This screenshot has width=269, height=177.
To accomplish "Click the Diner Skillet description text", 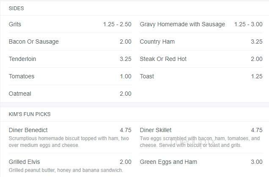I will [x=200, y=141].
